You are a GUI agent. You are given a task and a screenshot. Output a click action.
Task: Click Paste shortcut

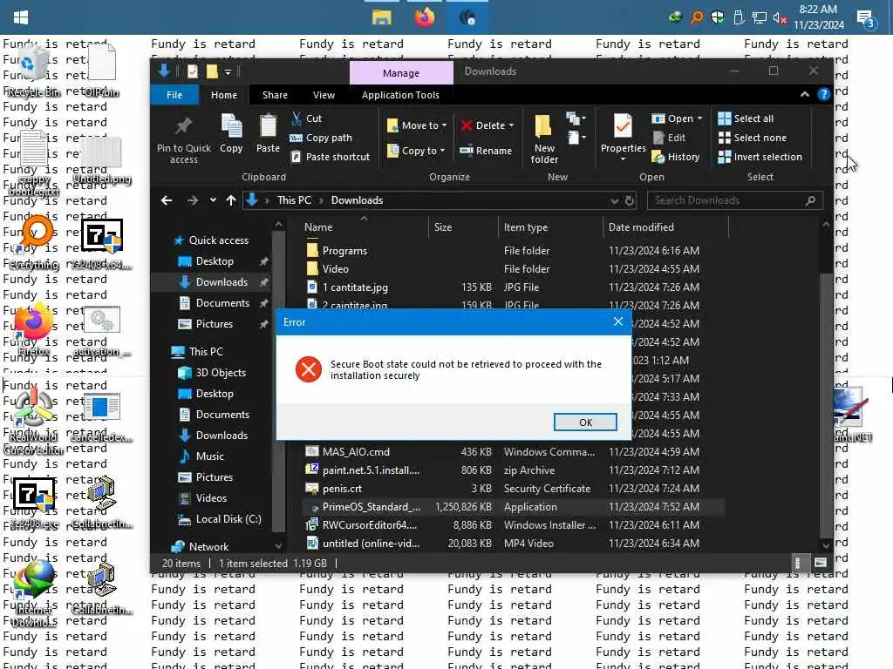pyautogui.click(x=331, y=157)
